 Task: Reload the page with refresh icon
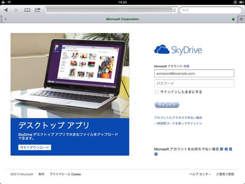coord(175,10)
